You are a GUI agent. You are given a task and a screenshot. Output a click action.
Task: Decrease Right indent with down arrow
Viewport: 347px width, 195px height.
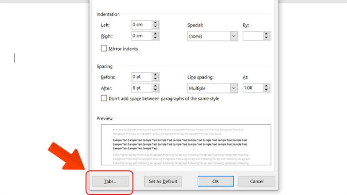tap(155, 38)
